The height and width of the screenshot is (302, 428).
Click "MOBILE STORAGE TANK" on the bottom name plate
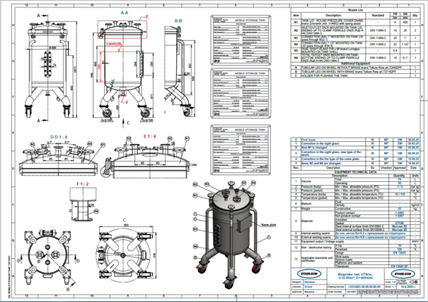click(x=250, y=130)
